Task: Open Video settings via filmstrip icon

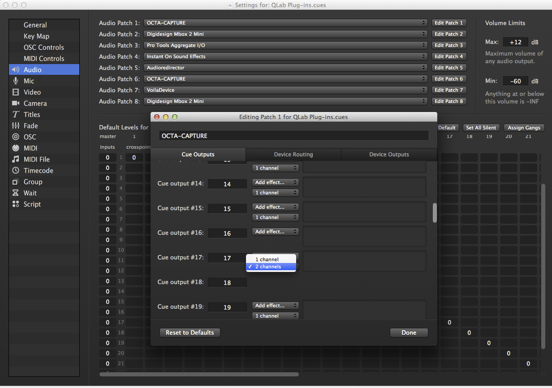Action: pyautogui.click(x=16, y=92)
